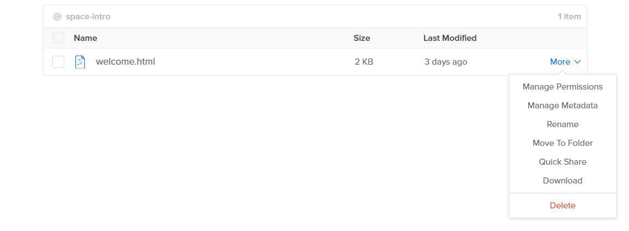The height and width of the screenshot is (231, 629).
Task: Tick the select-all checkbox in header
Action: tap(58, 38)
